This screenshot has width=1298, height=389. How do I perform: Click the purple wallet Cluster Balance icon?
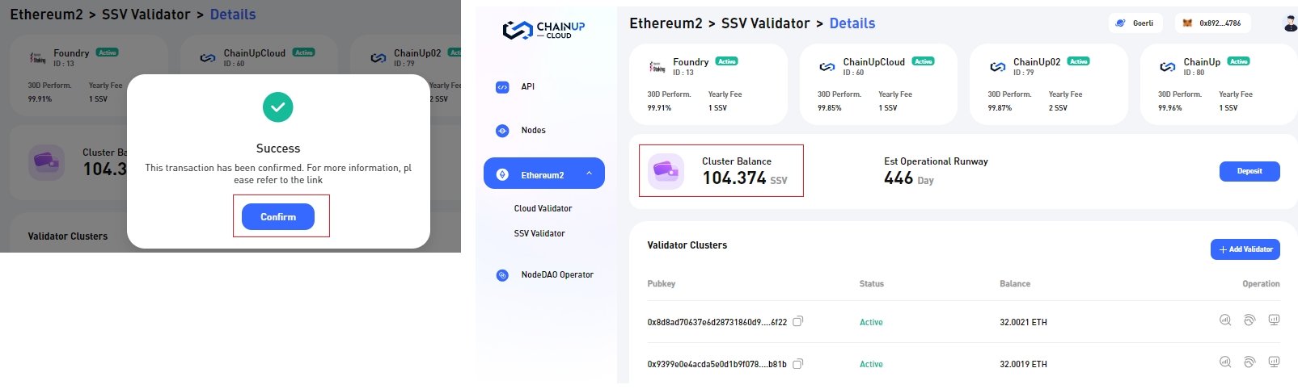point(667,170)
